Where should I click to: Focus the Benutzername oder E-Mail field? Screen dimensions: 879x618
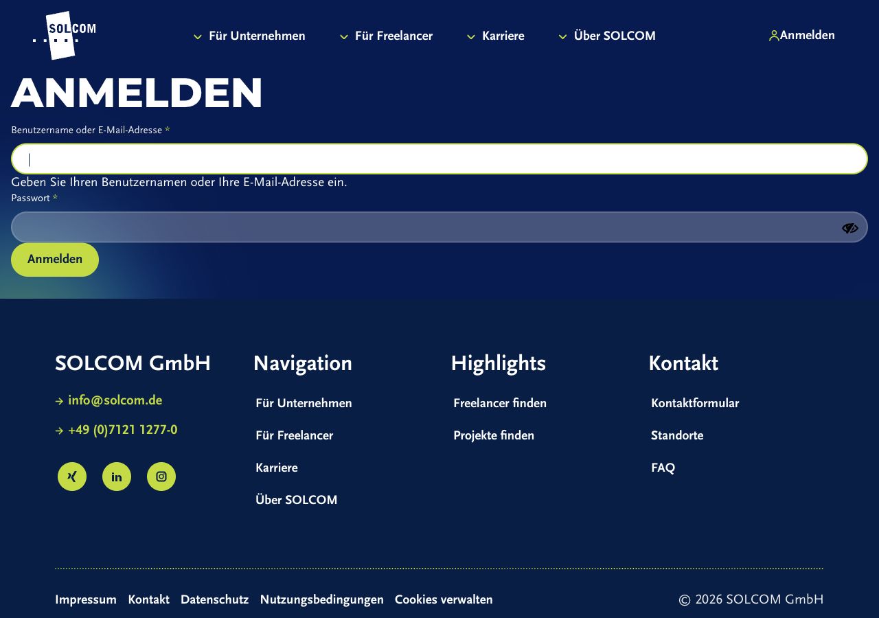click(x=439, y=159)
